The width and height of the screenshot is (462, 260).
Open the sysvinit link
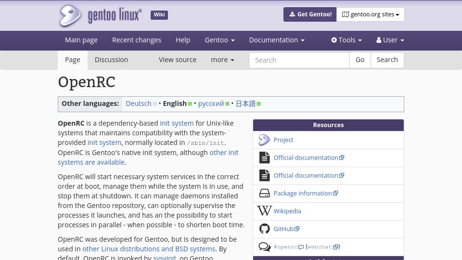click(x=165, y=258)
